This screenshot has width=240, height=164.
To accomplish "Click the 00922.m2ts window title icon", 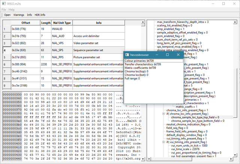I will [4, 3].
